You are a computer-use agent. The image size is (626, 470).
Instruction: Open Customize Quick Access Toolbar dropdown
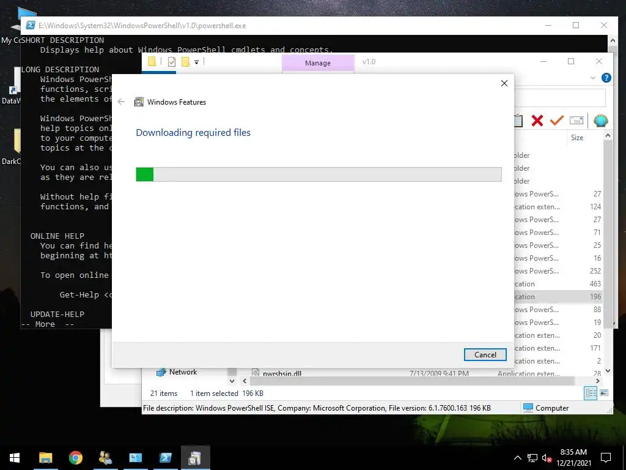coord(196,62)
